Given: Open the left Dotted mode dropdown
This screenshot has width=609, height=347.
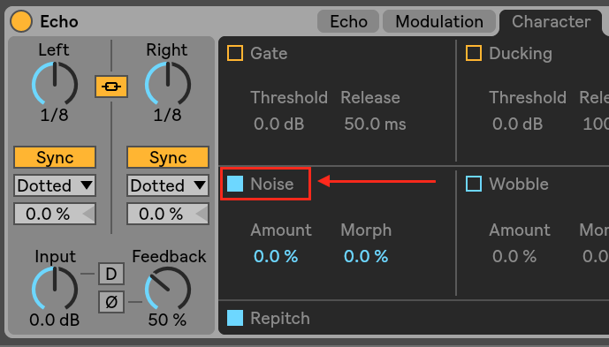Looking at the screenshot, I should click(55, 185).
